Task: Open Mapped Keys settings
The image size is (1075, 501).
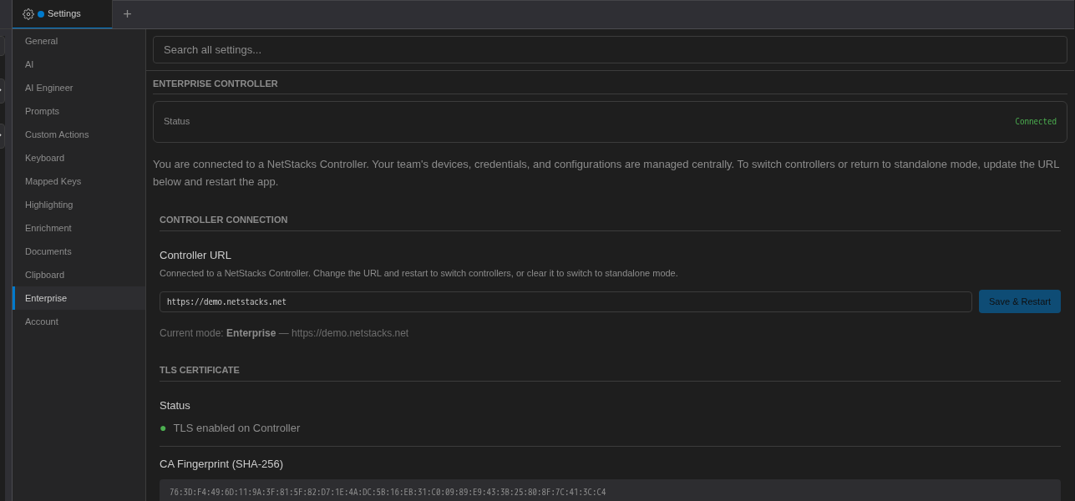Action: [79, 181]
